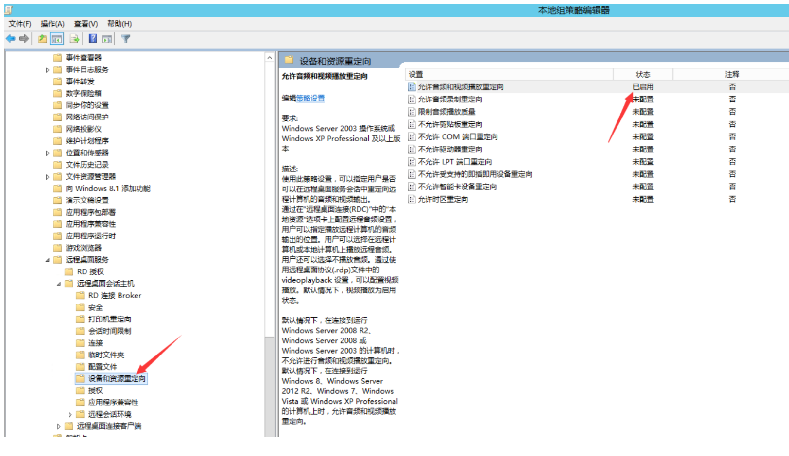This screenshot has height=456, width=789.
Task: Select the 打印机重定向 folder in tree
Action: [109, 319]
